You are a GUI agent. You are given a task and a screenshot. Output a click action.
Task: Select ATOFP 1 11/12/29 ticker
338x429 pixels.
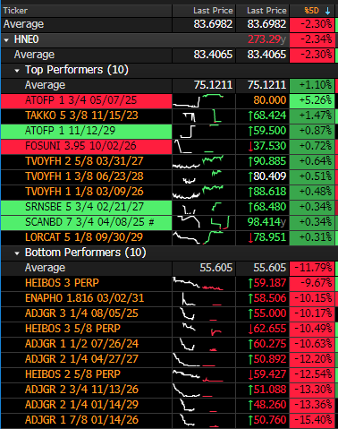70,131
